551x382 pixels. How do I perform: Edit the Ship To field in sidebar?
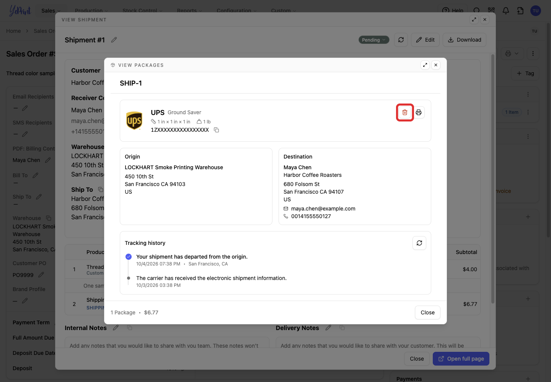click(x=39, y=197)
